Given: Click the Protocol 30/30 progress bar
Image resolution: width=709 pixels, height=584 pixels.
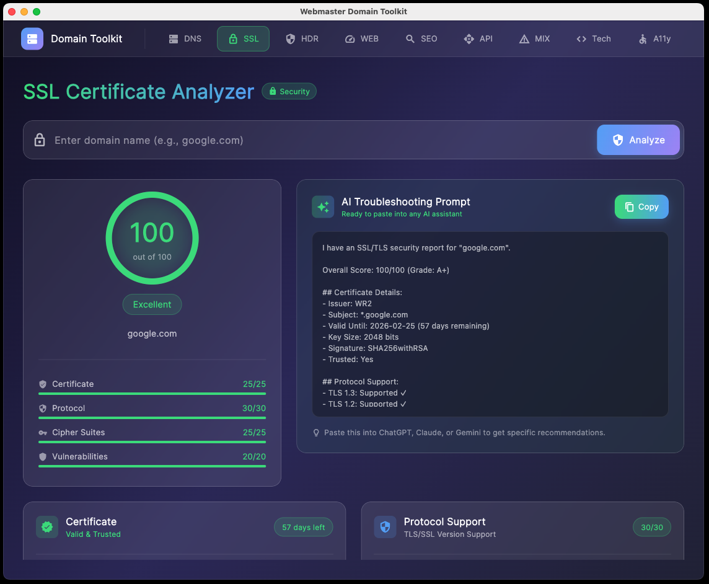Looking at the screenshot, I should click(152, 417).
